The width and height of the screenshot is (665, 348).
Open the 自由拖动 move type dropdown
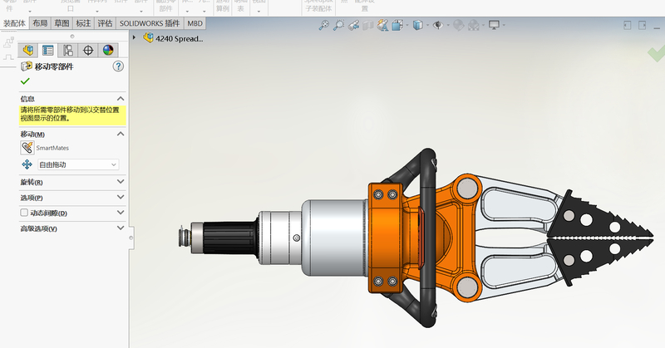click(78, 164)
